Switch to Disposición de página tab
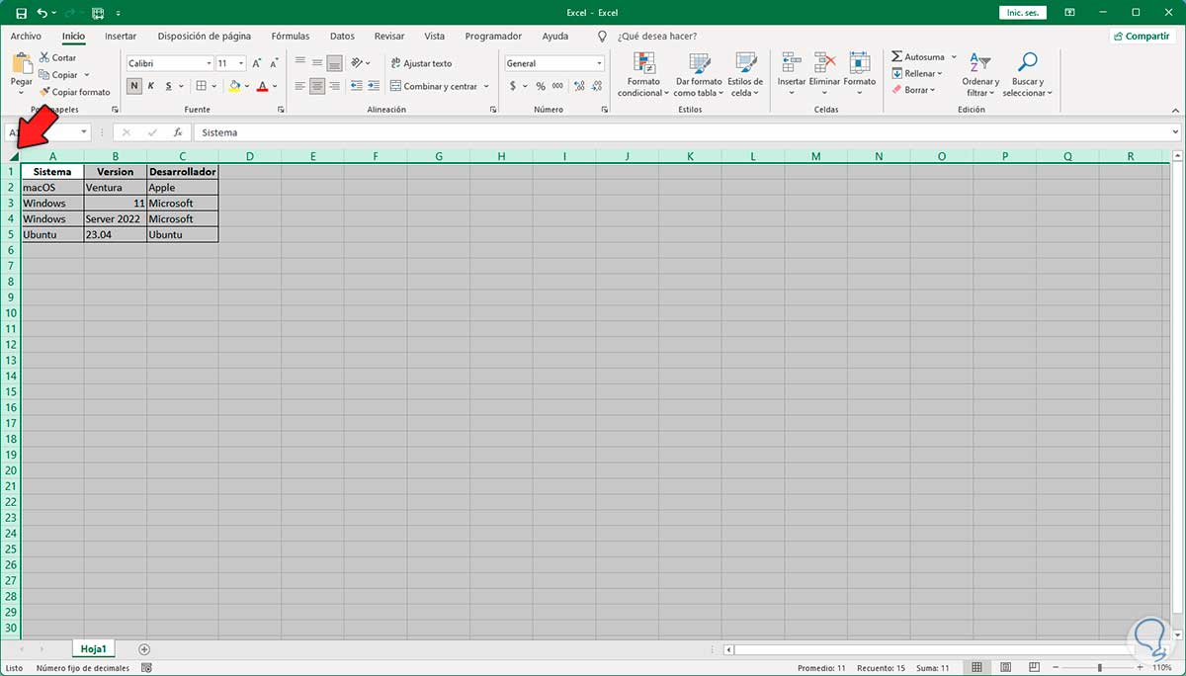Image resolution: width=1186 pixels, height=676 pixels. point(205,36)
